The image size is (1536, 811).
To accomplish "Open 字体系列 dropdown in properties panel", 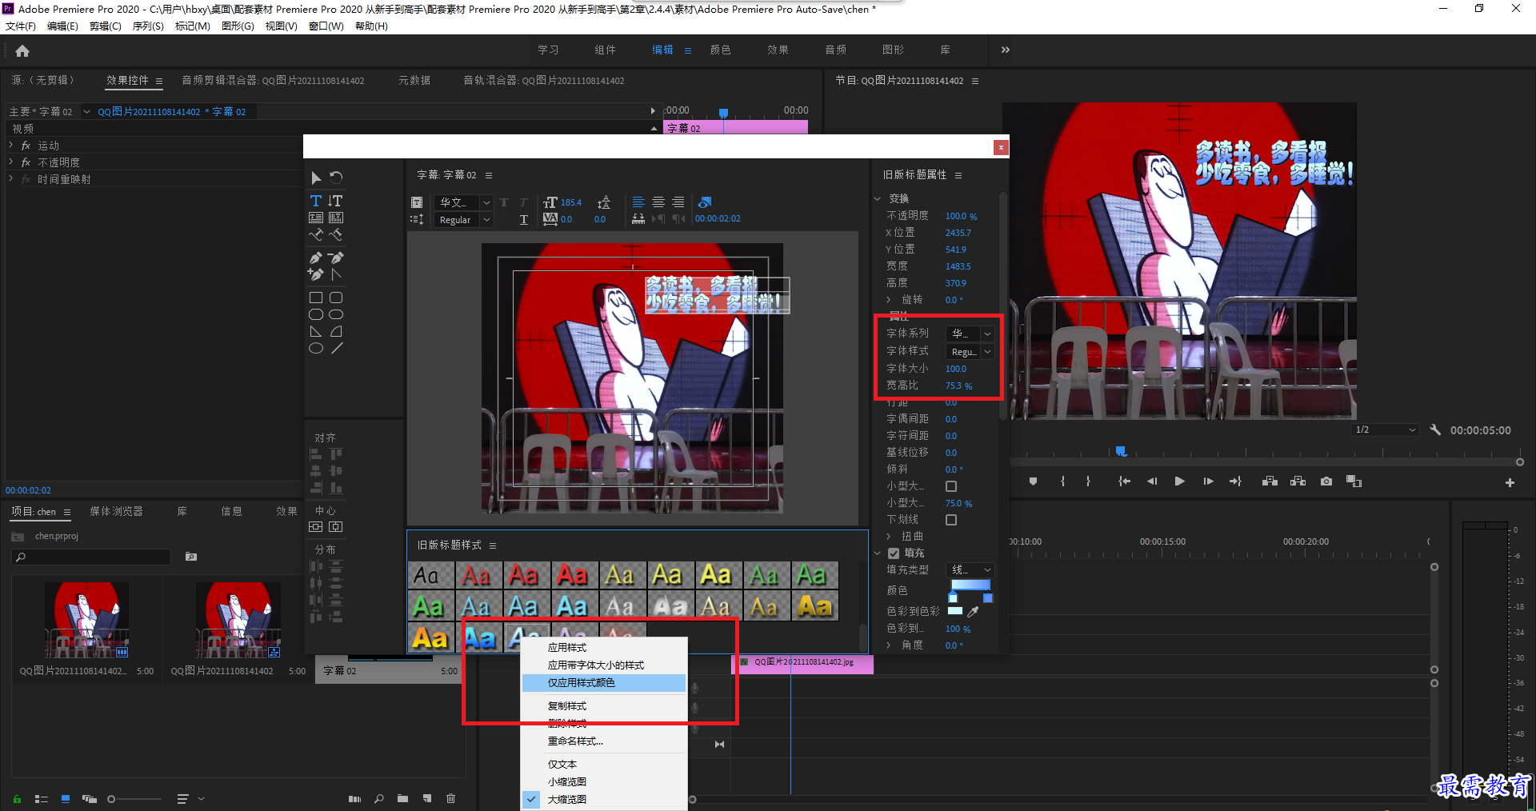I will tap(970, 334).
